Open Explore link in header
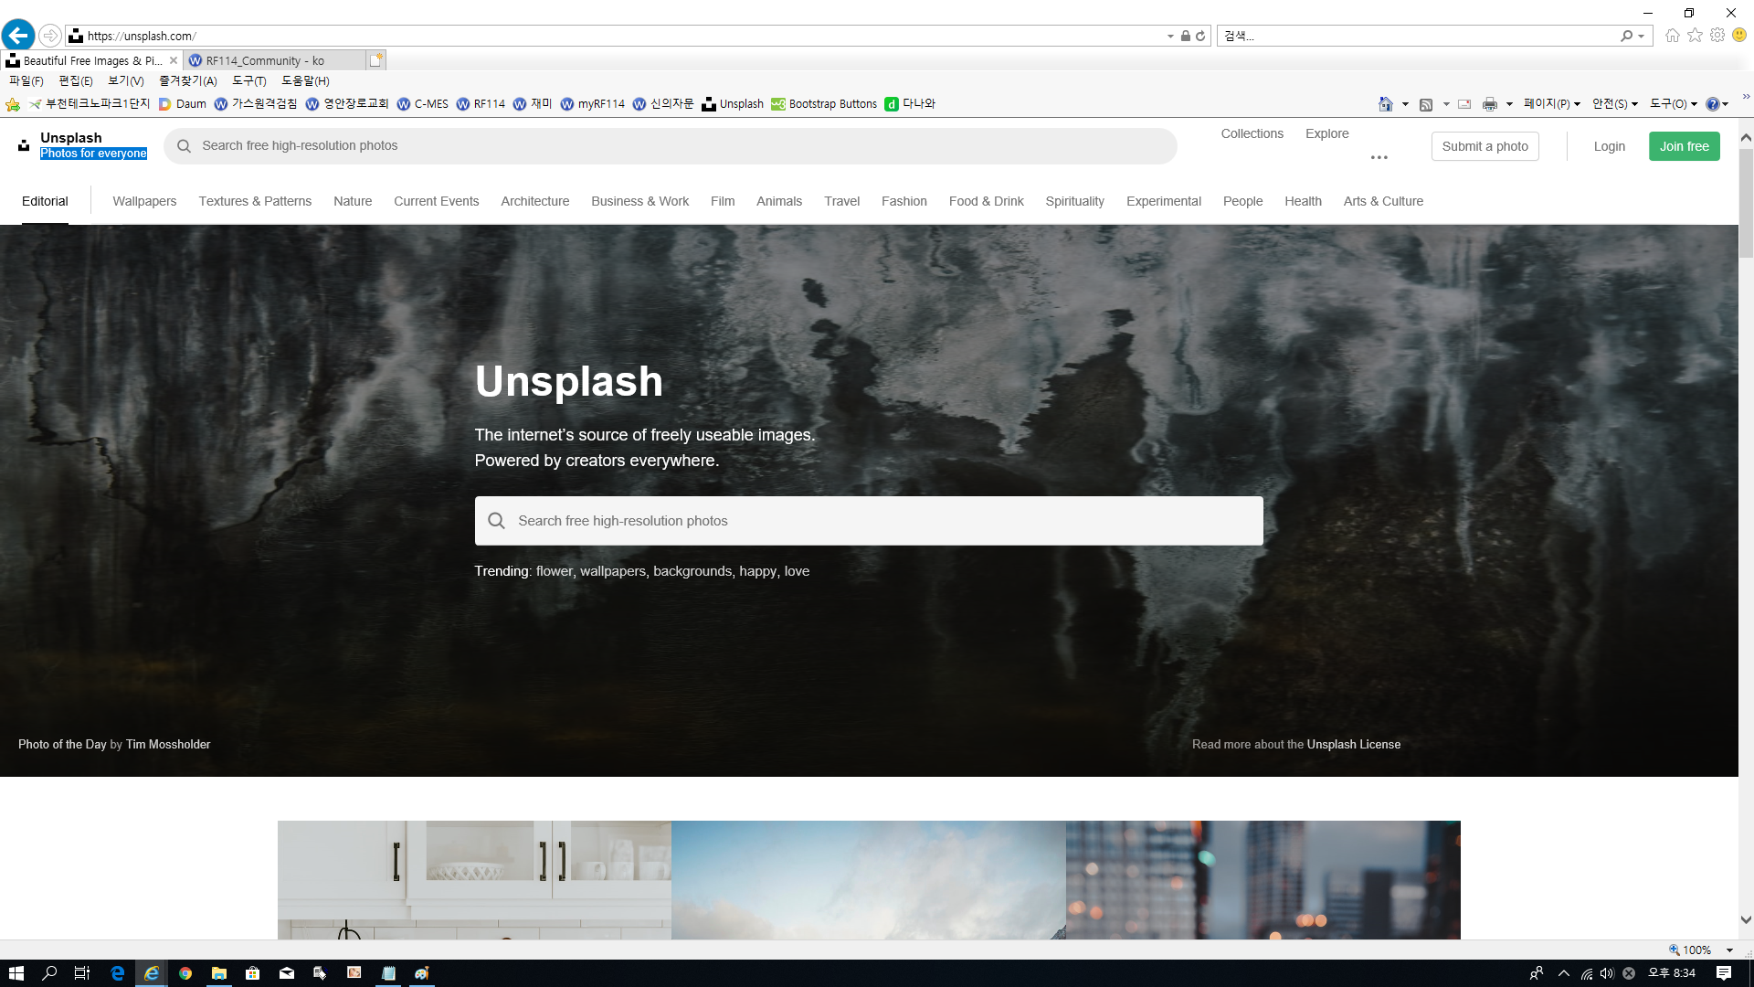 pos(1326,133)
